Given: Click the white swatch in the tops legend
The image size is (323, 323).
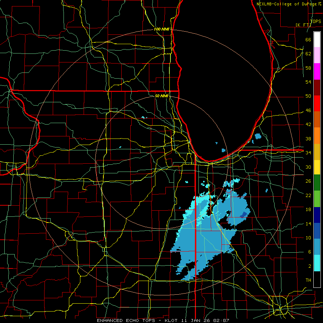Looking at the screenshot, I should pos(317,39).
